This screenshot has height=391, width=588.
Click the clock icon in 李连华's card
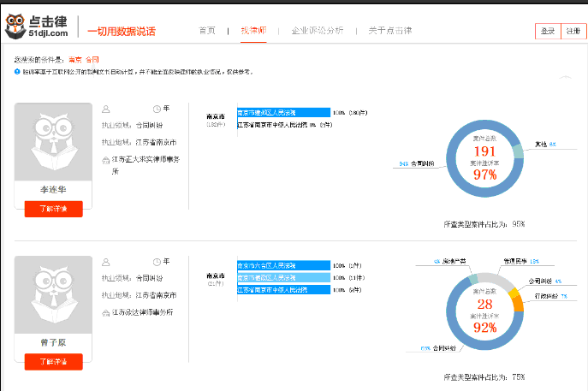157,110
